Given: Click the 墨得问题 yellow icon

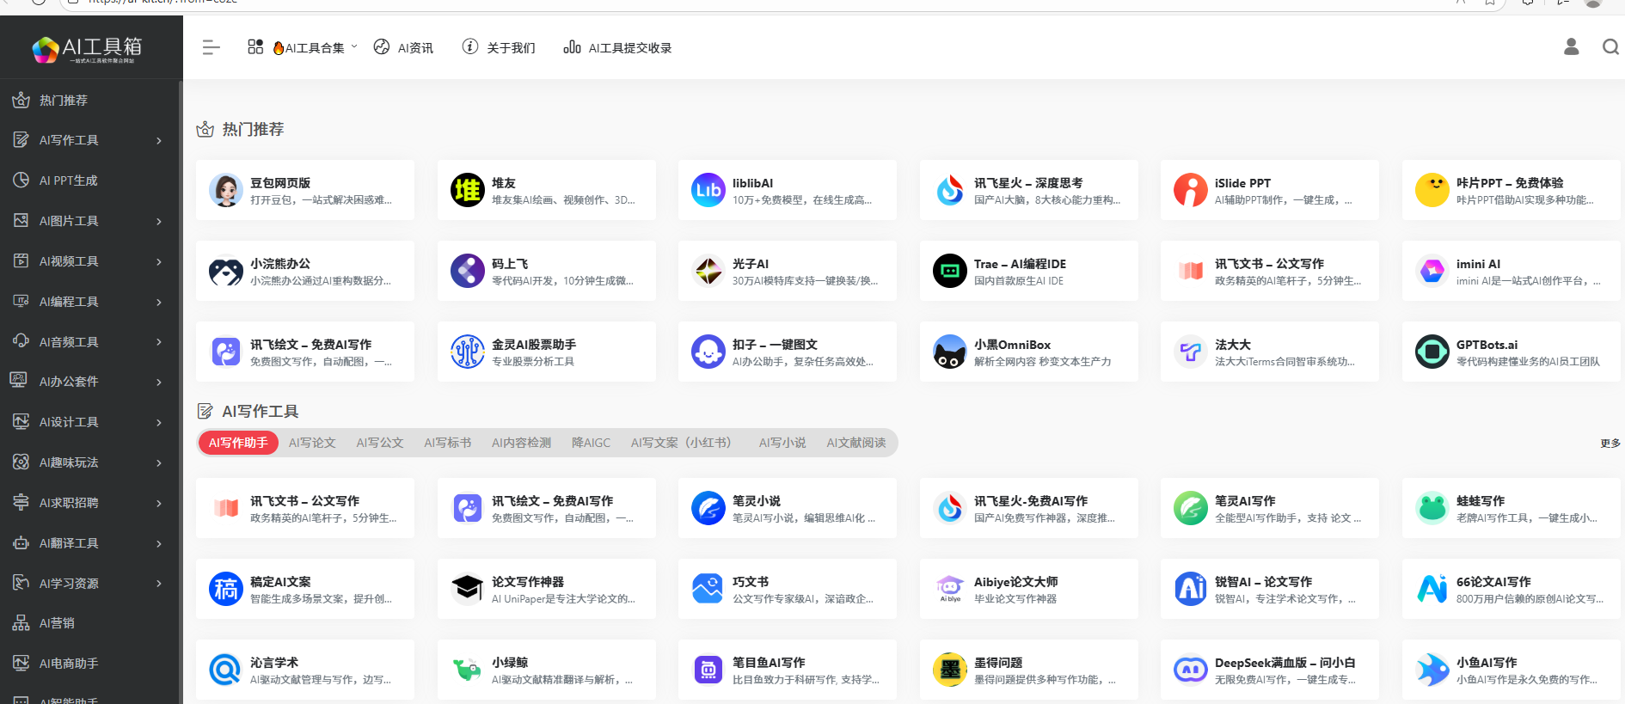Looking at the screenshot, I should tap(950, 670).
